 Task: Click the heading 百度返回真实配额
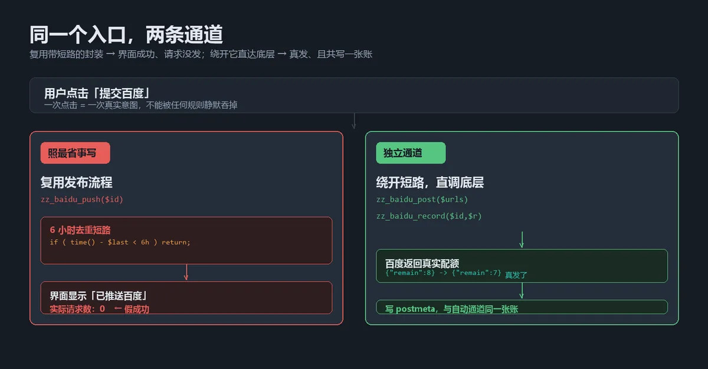tap(422, 263)
